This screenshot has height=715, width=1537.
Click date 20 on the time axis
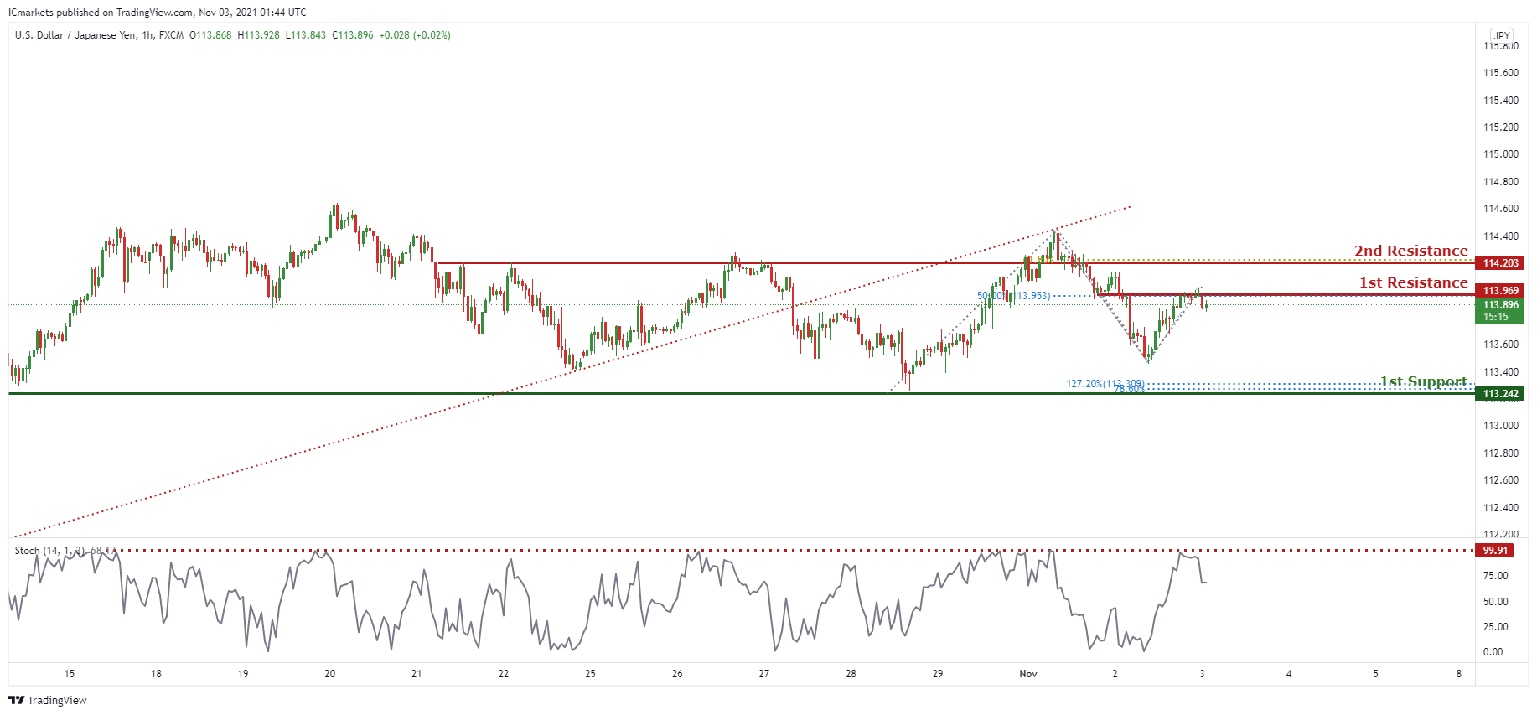click(330, 674)
